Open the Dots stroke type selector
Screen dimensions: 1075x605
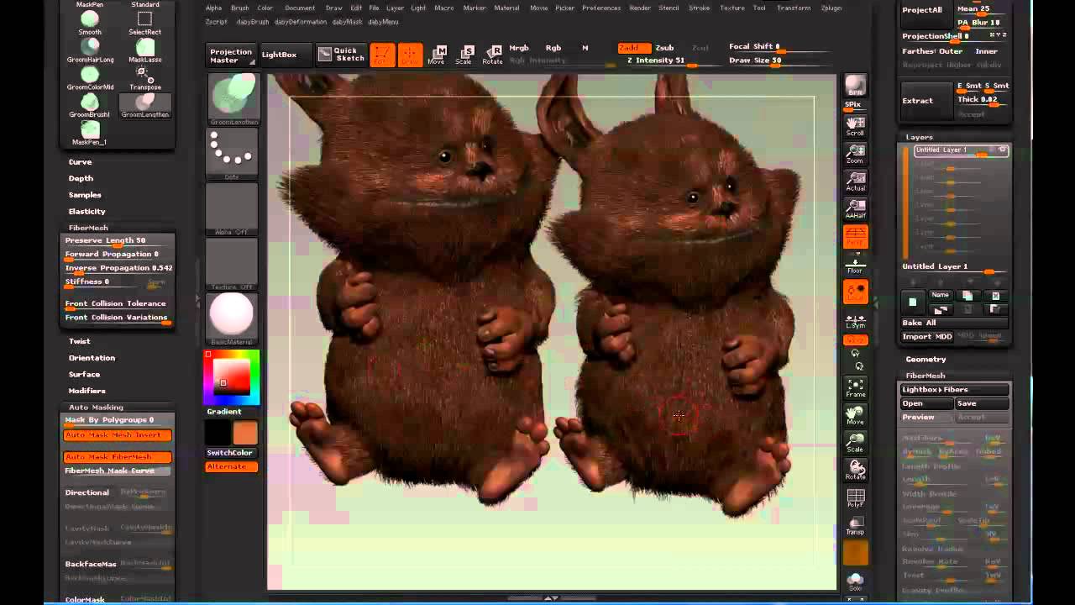(x=232, y=155)
